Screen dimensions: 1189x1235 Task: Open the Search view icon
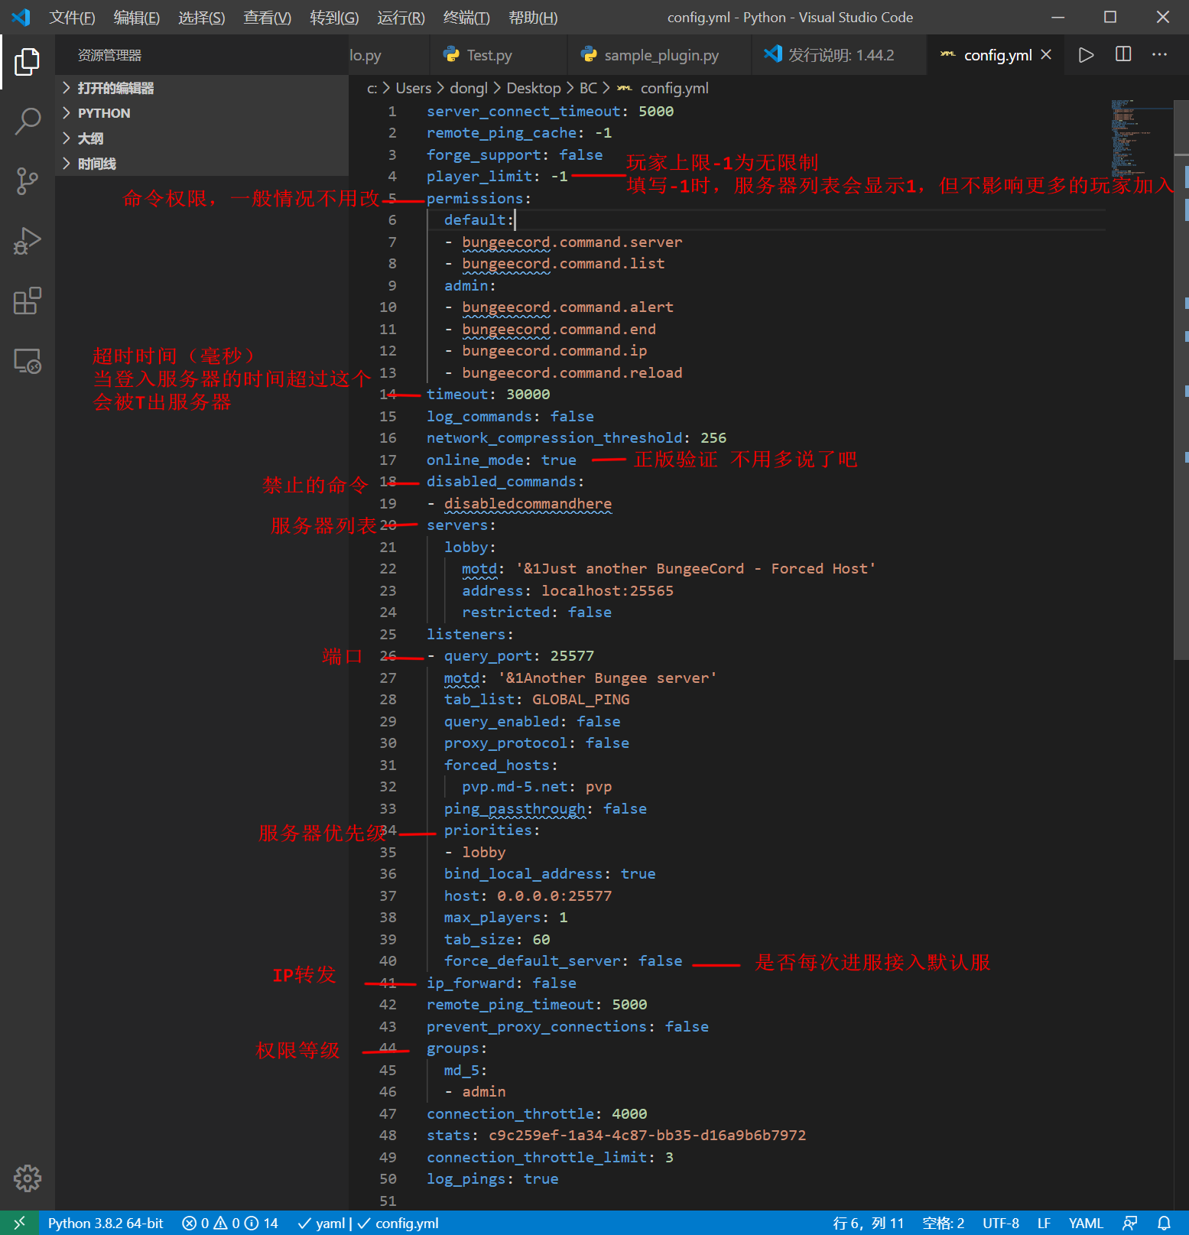tap(27, 122)
